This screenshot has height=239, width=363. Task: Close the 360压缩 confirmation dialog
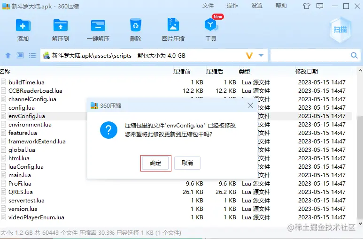250,105
